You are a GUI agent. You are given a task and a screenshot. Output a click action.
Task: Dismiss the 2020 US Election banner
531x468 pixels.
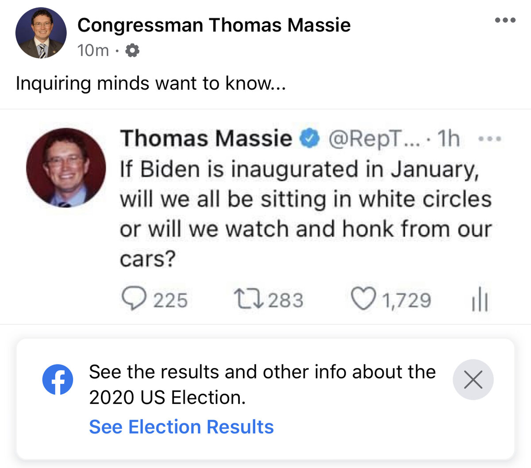coord(473,380)
